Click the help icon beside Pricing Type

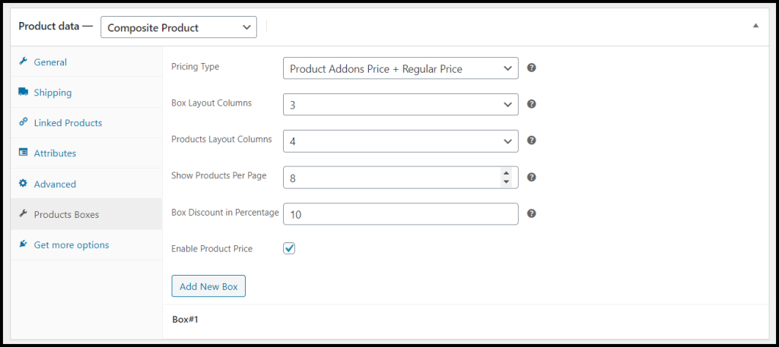(532, 68)
